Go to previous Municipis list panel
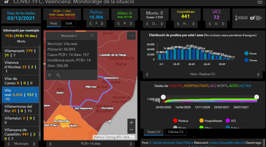The height and width of the screenshot is (147, 266). pyautogui.click(x=7, y=143)
